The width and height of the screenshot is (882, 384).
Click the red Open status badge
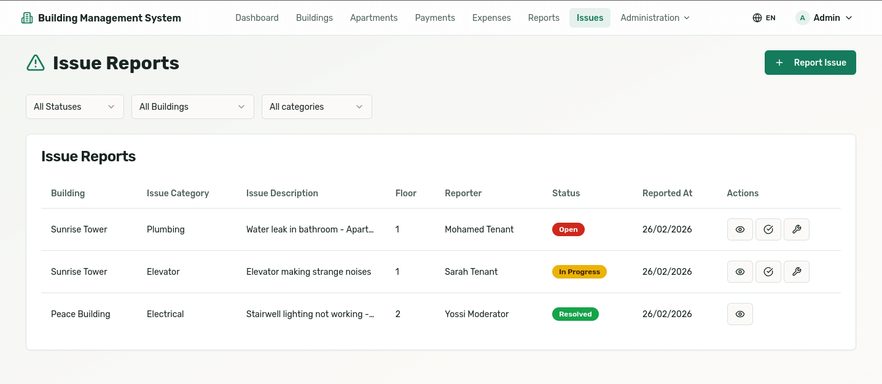tap(568, 229)
